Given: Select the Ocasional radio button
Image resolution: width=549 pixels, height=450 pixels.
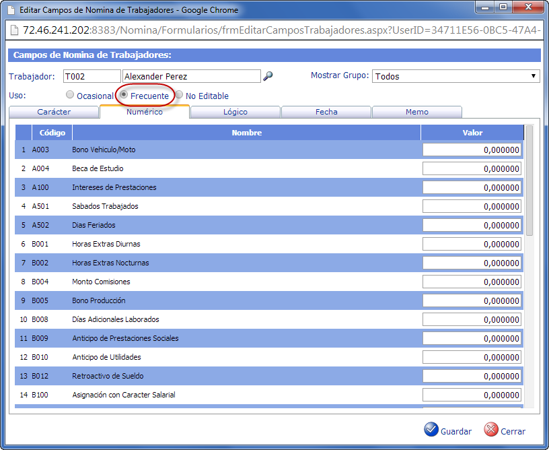Looking at the screenshot, I should tap(70, 94).
